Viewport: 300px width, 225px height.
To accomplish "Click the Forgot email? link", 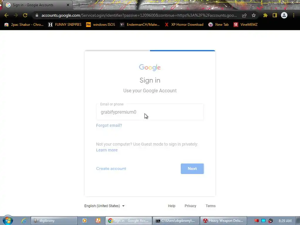I will click(109, 125).
